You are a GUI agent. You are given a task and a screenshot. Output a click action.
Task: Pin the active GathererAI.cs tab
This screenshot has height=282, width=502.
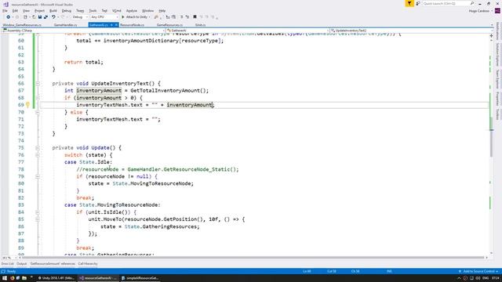click(111, 25)
